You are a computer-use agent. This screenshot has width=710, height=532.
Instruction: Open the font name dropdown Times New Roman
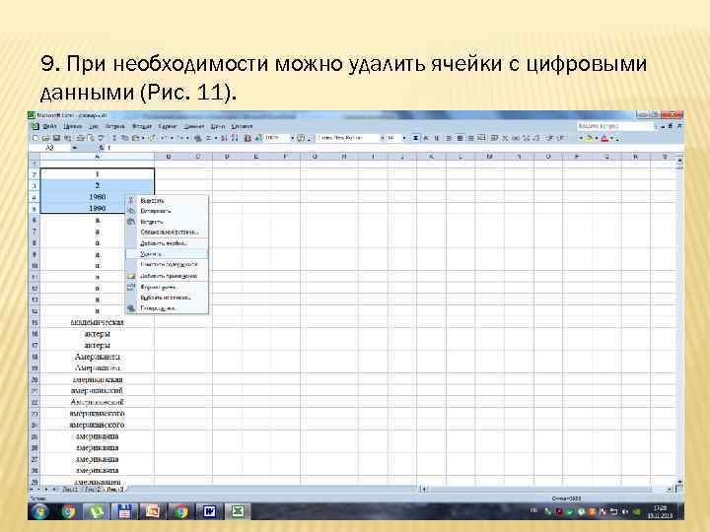point(383,138)
